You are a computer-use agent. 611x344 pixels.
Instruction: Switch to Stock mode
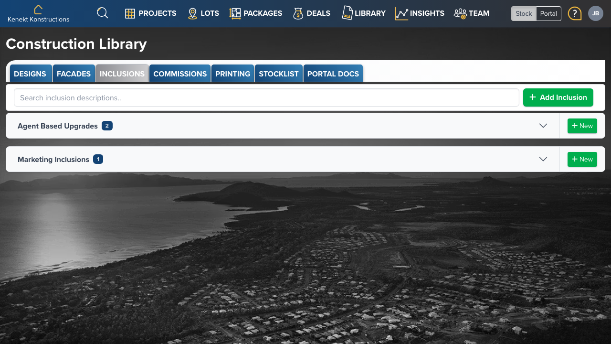click(x=524, y=13)
